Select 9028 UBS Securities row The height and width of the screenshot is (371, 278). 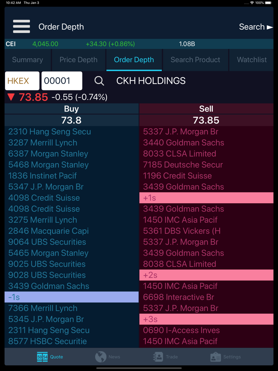[71, 275]
